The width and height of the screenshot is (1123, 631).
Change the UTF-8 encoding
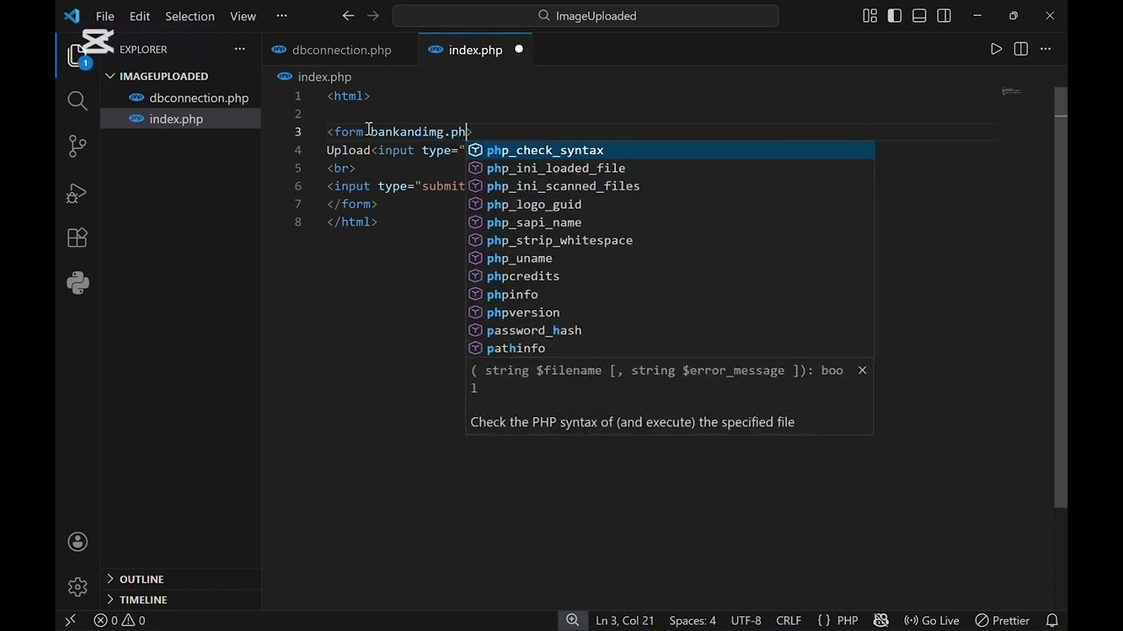746,620
